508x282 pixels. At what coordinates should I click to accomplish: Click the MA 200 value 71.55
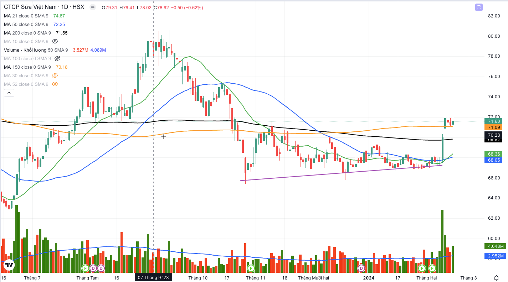pyautogui.click(x=62, y=33)
